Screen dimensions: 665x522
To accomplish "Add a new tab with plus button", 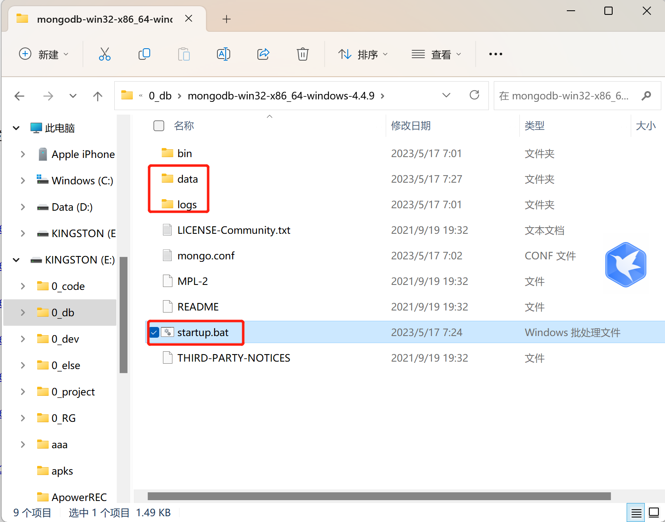I will (x=226, y=19).
